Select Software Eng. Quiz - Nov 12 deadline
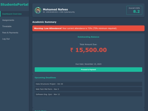This screenshot has width=148, height=111. [x=88, y=94]
